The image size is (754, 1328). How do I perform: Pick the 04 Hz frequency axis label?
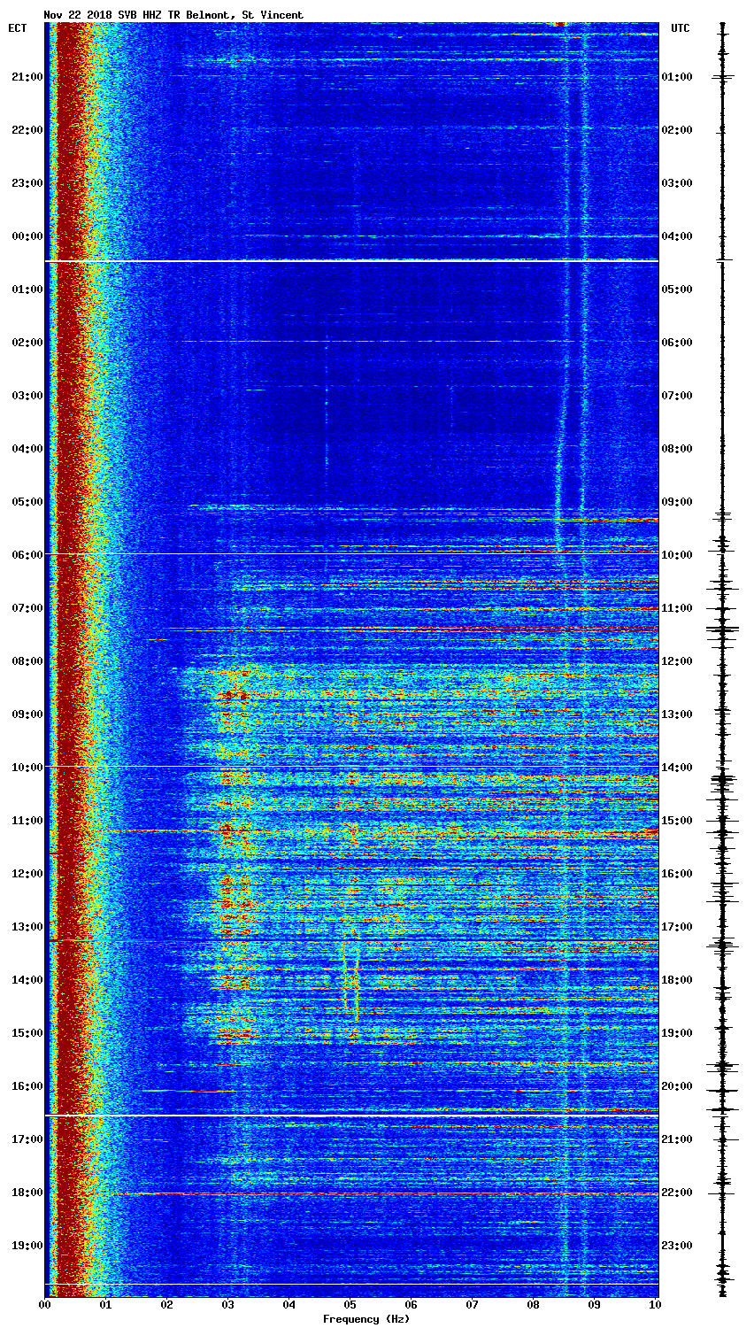[289, 1305]
